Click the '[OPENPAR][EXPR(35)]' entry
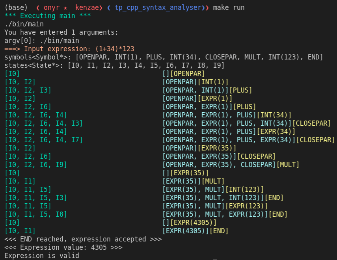This screenshot has width=337, height=260. 199,148
